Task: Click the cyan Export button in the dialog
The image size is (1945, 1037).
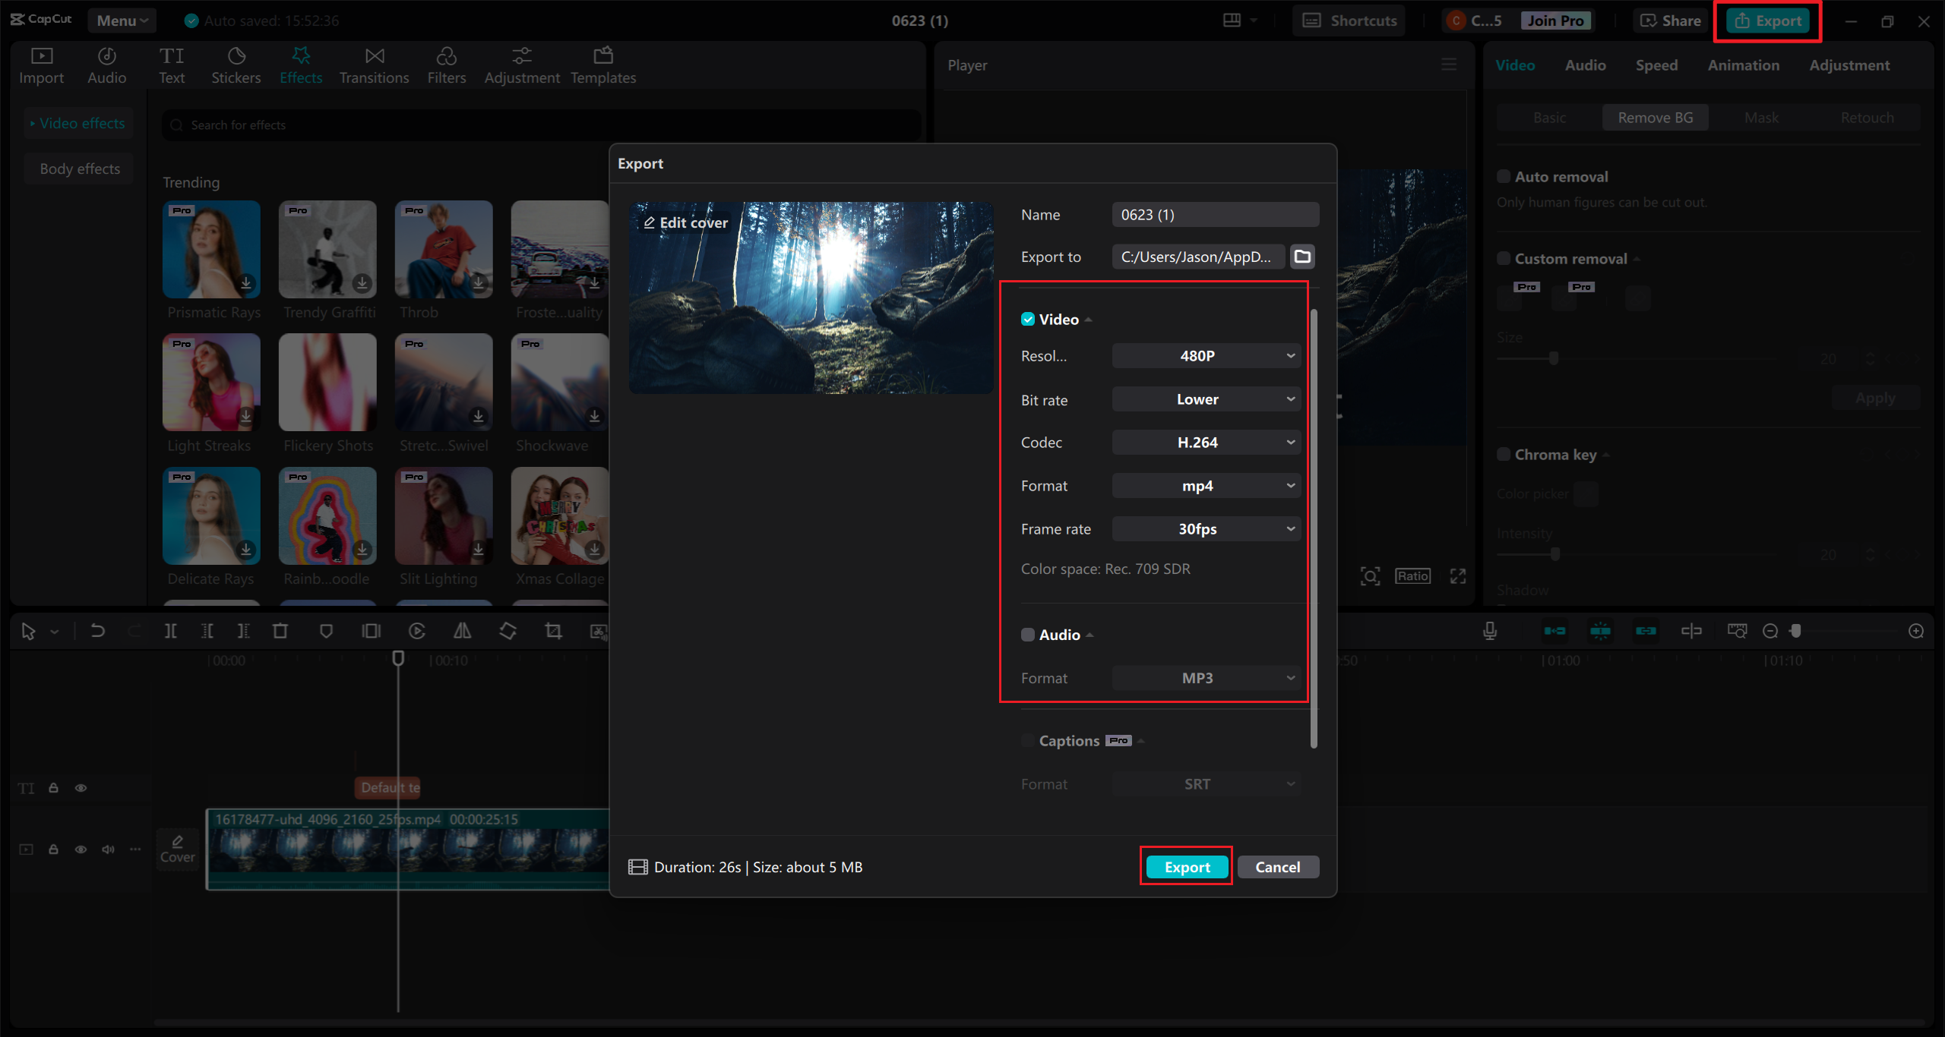Action: [x=1187, y=867]
